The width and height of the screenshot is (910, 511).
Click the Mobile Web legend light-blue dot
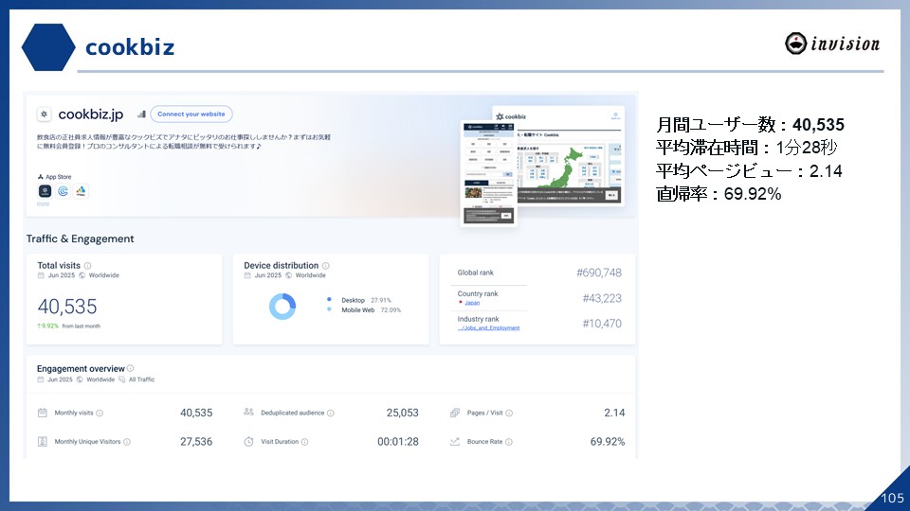(329, 309)
